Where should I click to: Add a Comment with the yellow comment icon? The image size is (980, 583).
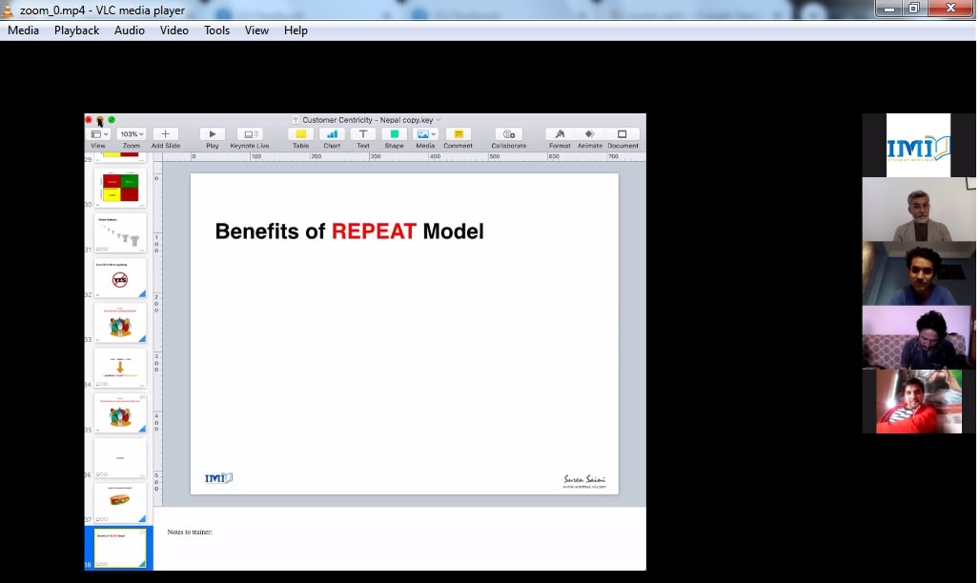coord(458,133)
